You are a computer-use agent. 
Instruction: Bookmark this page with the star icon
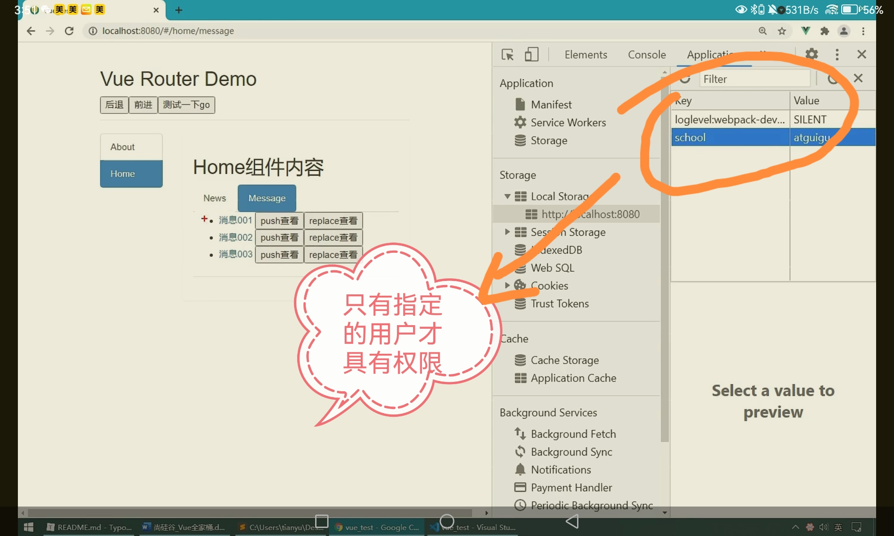coord(782,31)
